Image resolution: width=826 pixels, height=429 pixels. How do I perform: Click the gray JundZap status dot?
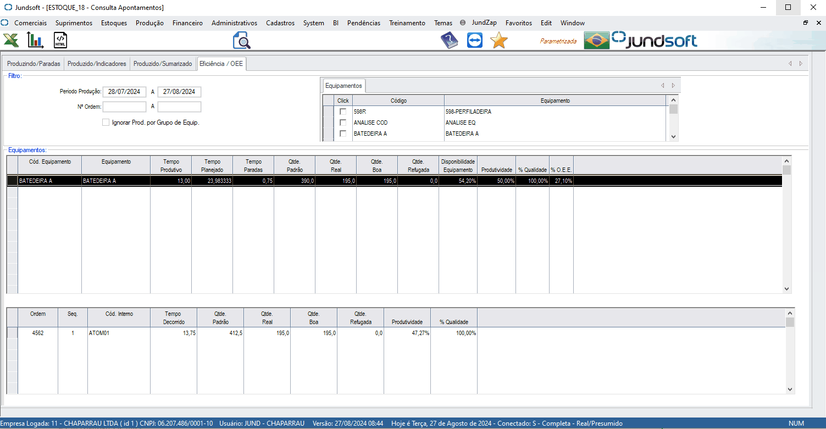tap(463, 23)
